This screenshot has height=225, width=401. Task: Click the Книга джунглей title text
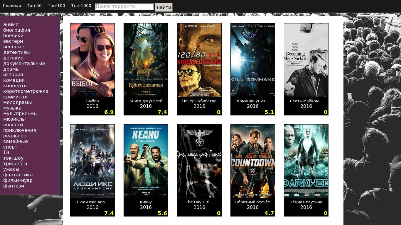pos(146,101)
